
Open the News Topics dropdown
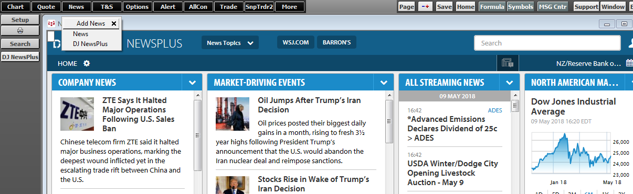pyautogui.click(x=230, y=43)
